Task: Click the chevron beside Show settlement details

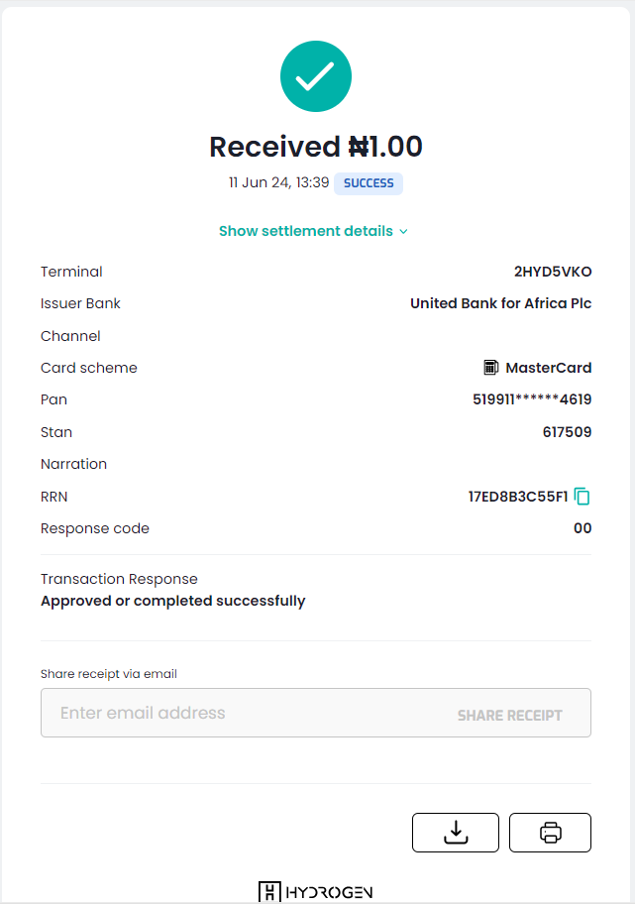Action: click(403, 231)
